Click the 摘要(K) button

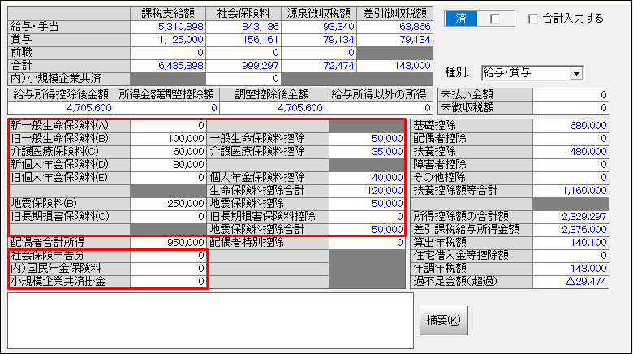click(x=443, y=320)
